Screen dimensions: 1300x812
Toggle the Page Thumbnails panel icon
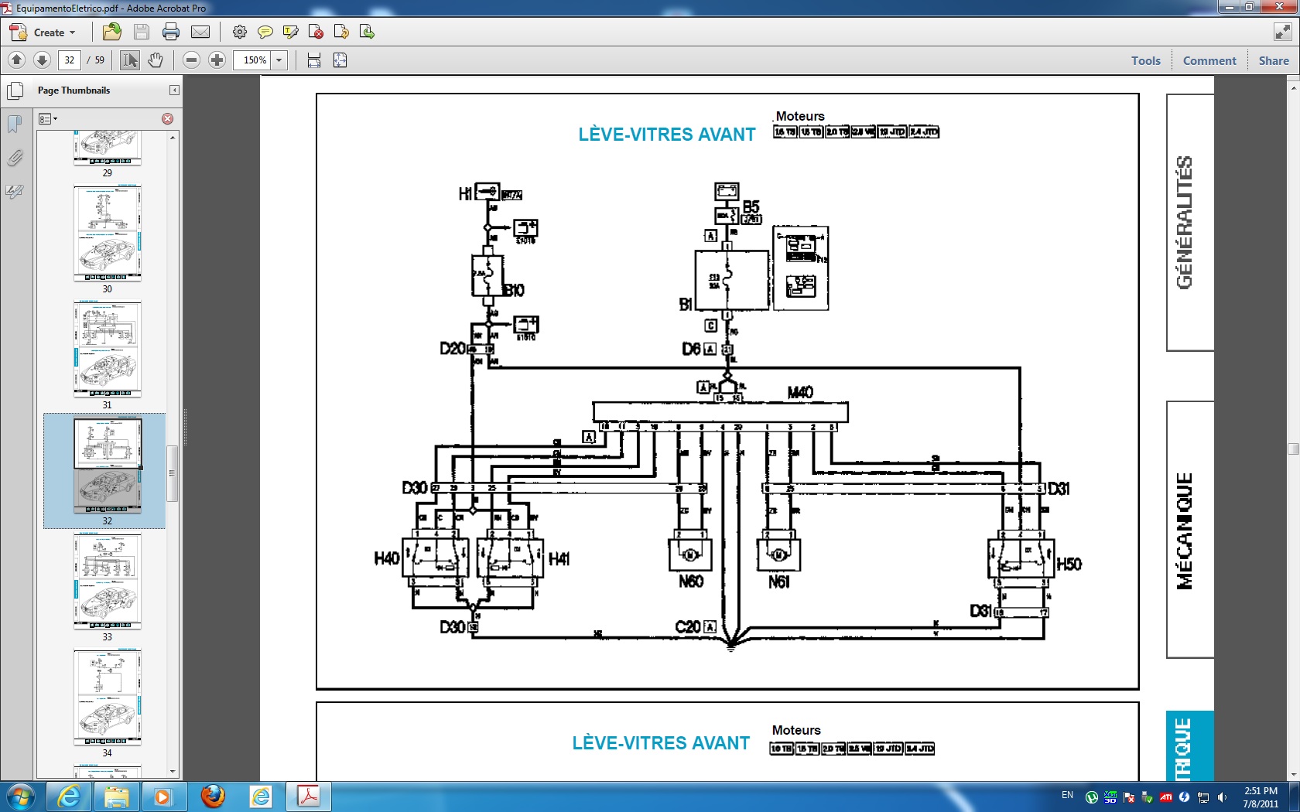click(15, 91)
